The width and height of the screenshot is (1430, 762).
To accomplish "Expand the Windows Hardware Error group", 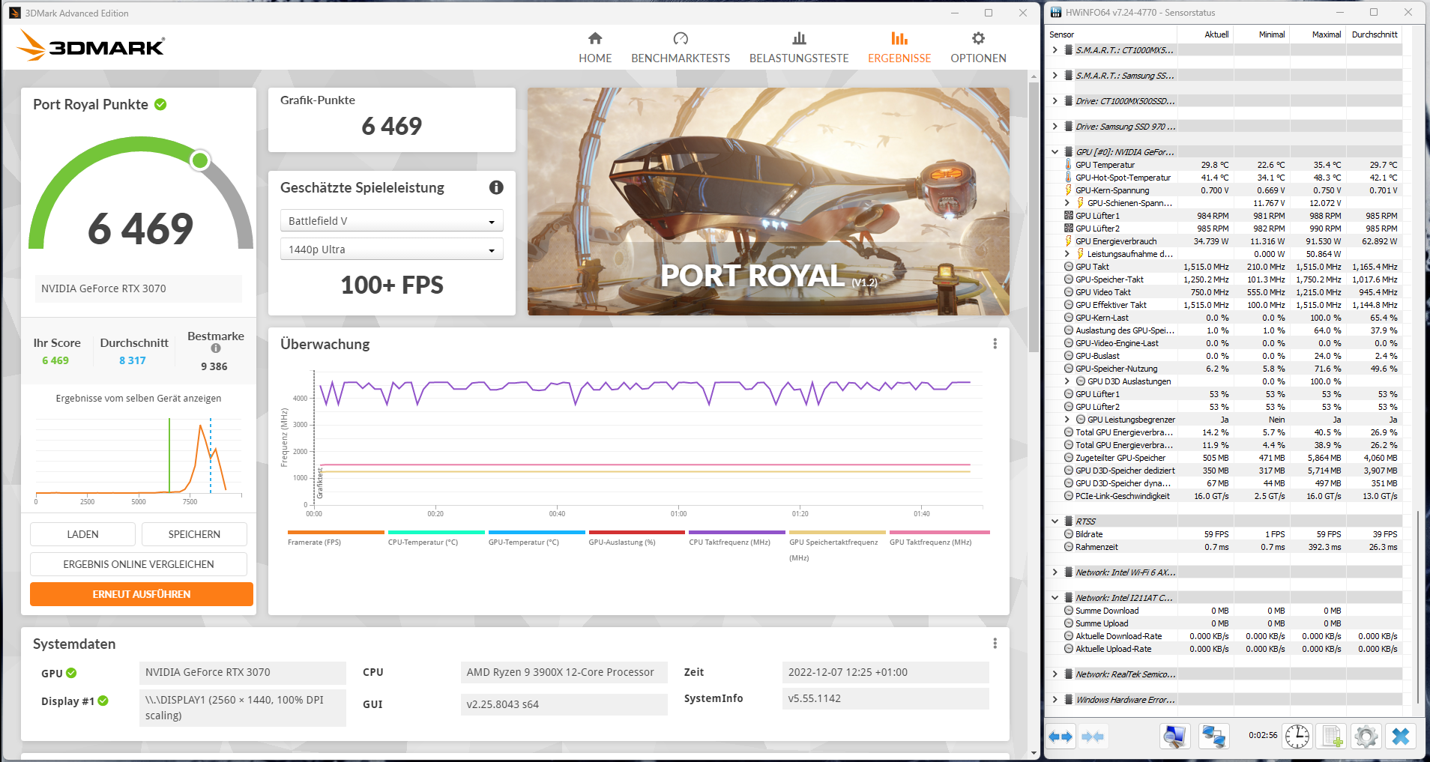I will pyautogui.click(x=1055, y=700).
